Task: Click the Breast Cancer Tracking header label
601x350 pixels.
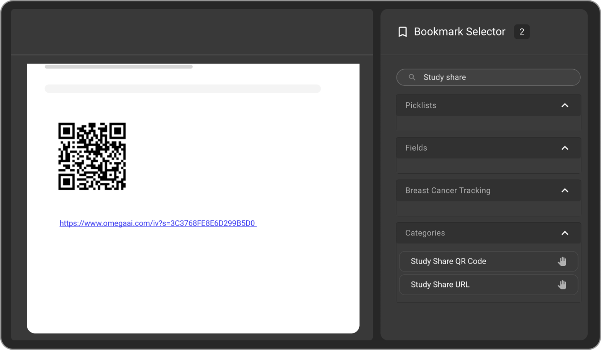Action: 447,190
